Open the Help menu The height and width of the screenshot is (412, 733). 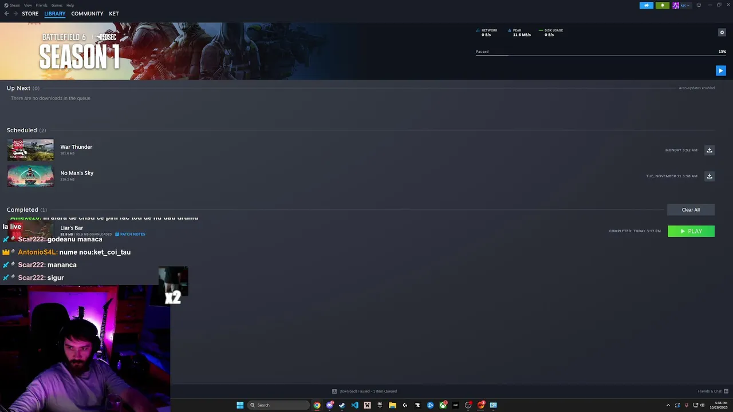click(70, 5)
